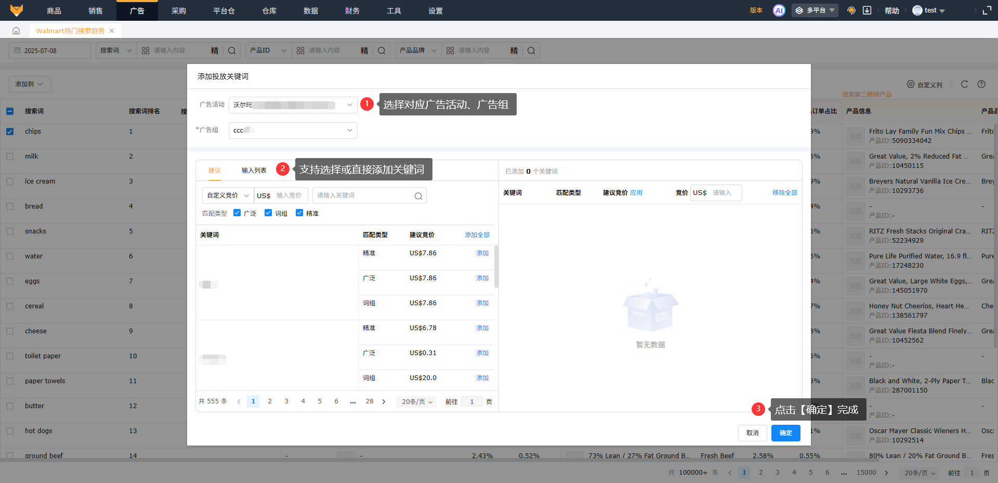The height and width of the screenshot is (483, 998).
Task: Open the AI assistant icon
Action: click(779, 10)
